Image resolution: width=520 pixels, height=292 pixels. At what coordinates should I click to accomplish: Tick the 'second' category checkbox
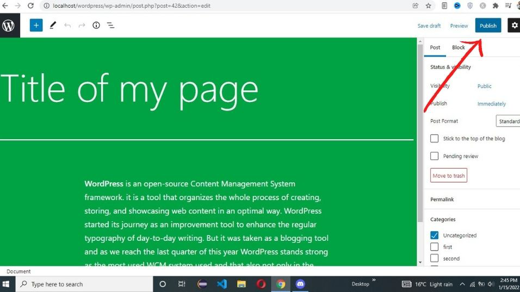pyautogui.click(x=434, y=258)
